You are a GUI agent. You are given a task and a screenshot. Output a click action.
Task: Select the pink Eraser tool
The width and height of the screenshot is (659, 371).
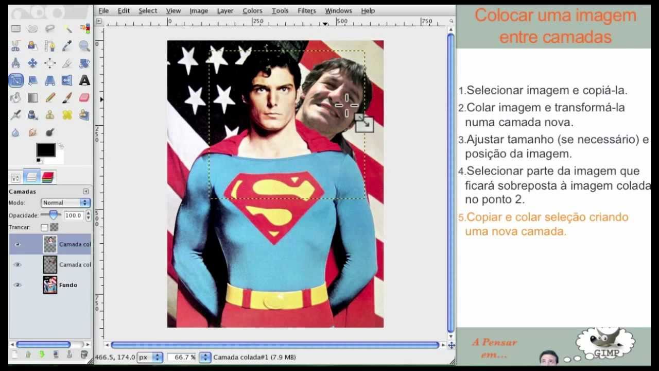point(84,97)
